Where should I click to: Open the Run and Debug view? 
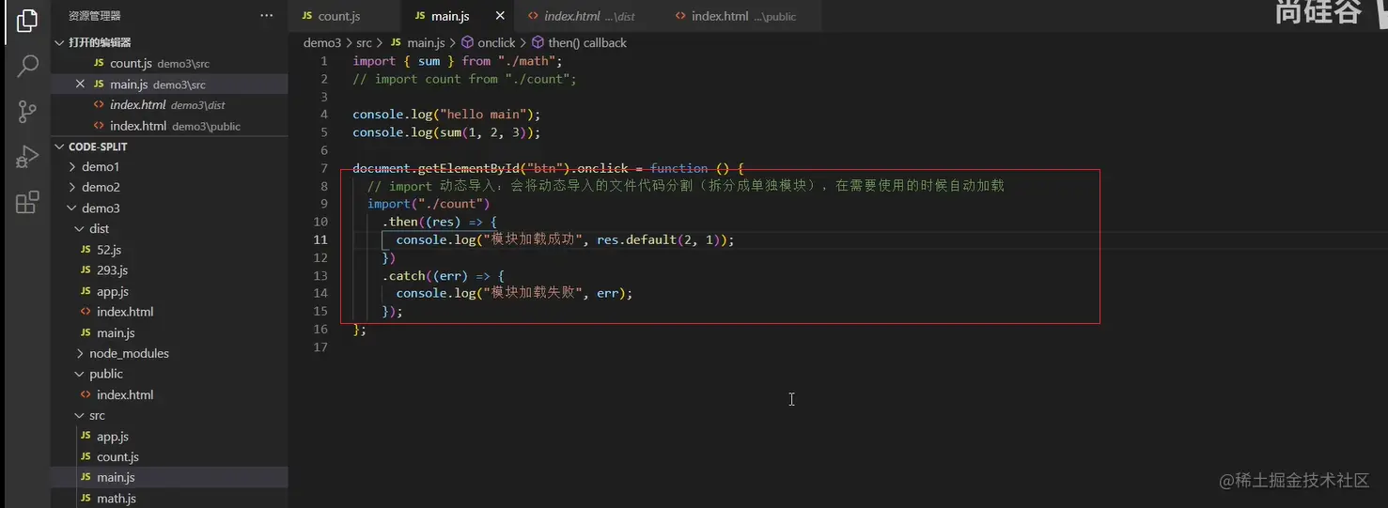tap(27, 157)
